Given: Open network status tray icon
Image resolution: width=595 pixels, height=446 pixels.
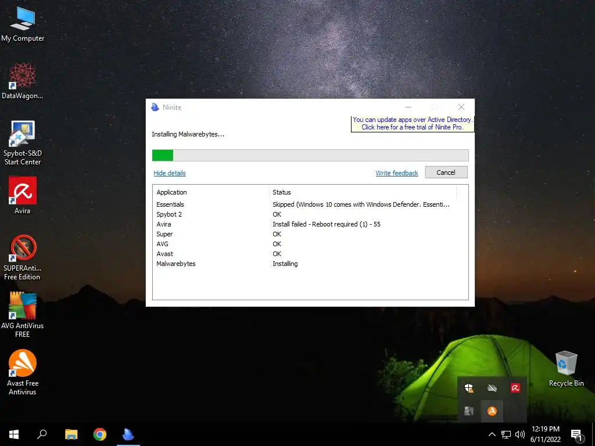Looking at the screenshot, I should point(506,434).
